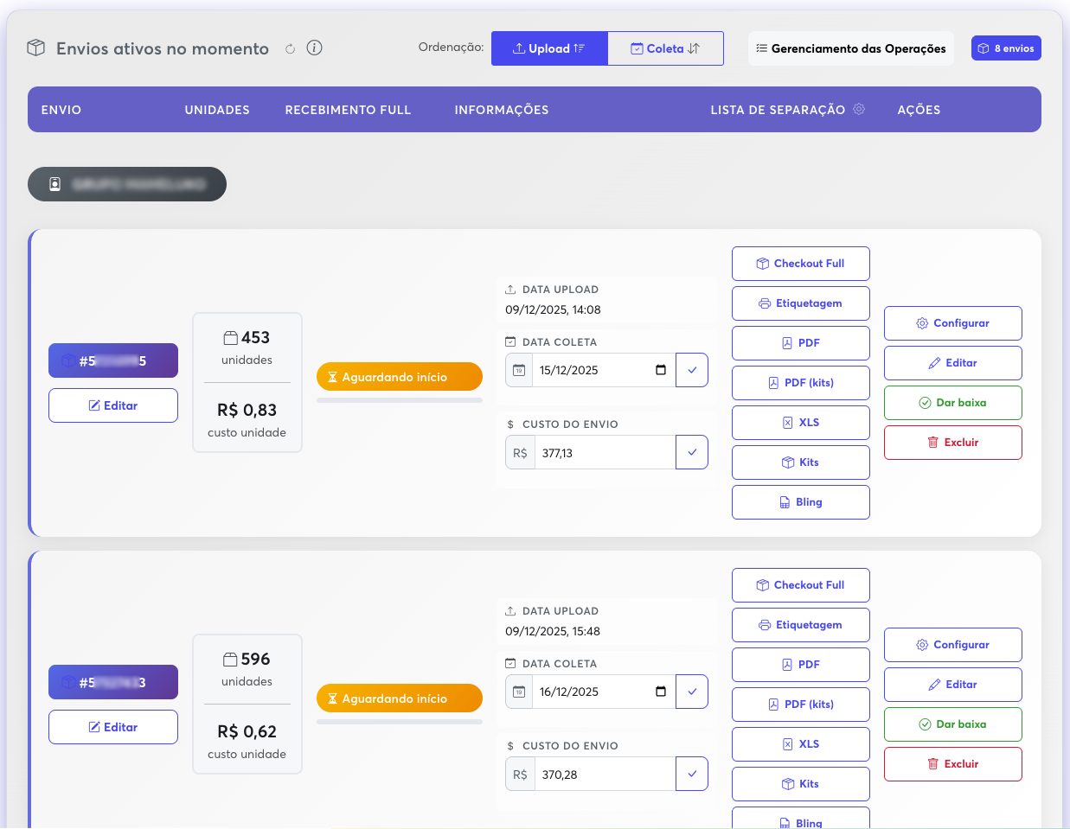Open the calendar picker for date 15/12/2025
1070x829 pixels.
pos(661,369)
